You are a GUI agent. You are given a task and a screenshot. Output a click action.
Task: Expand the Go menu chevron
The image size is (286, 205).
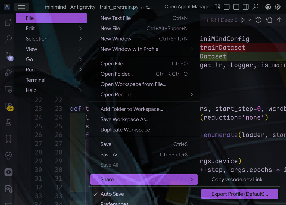(80, 59)
